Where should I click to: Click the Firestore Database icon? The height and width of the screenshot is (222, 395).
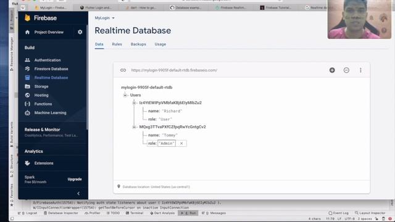(x=27, y=68)
